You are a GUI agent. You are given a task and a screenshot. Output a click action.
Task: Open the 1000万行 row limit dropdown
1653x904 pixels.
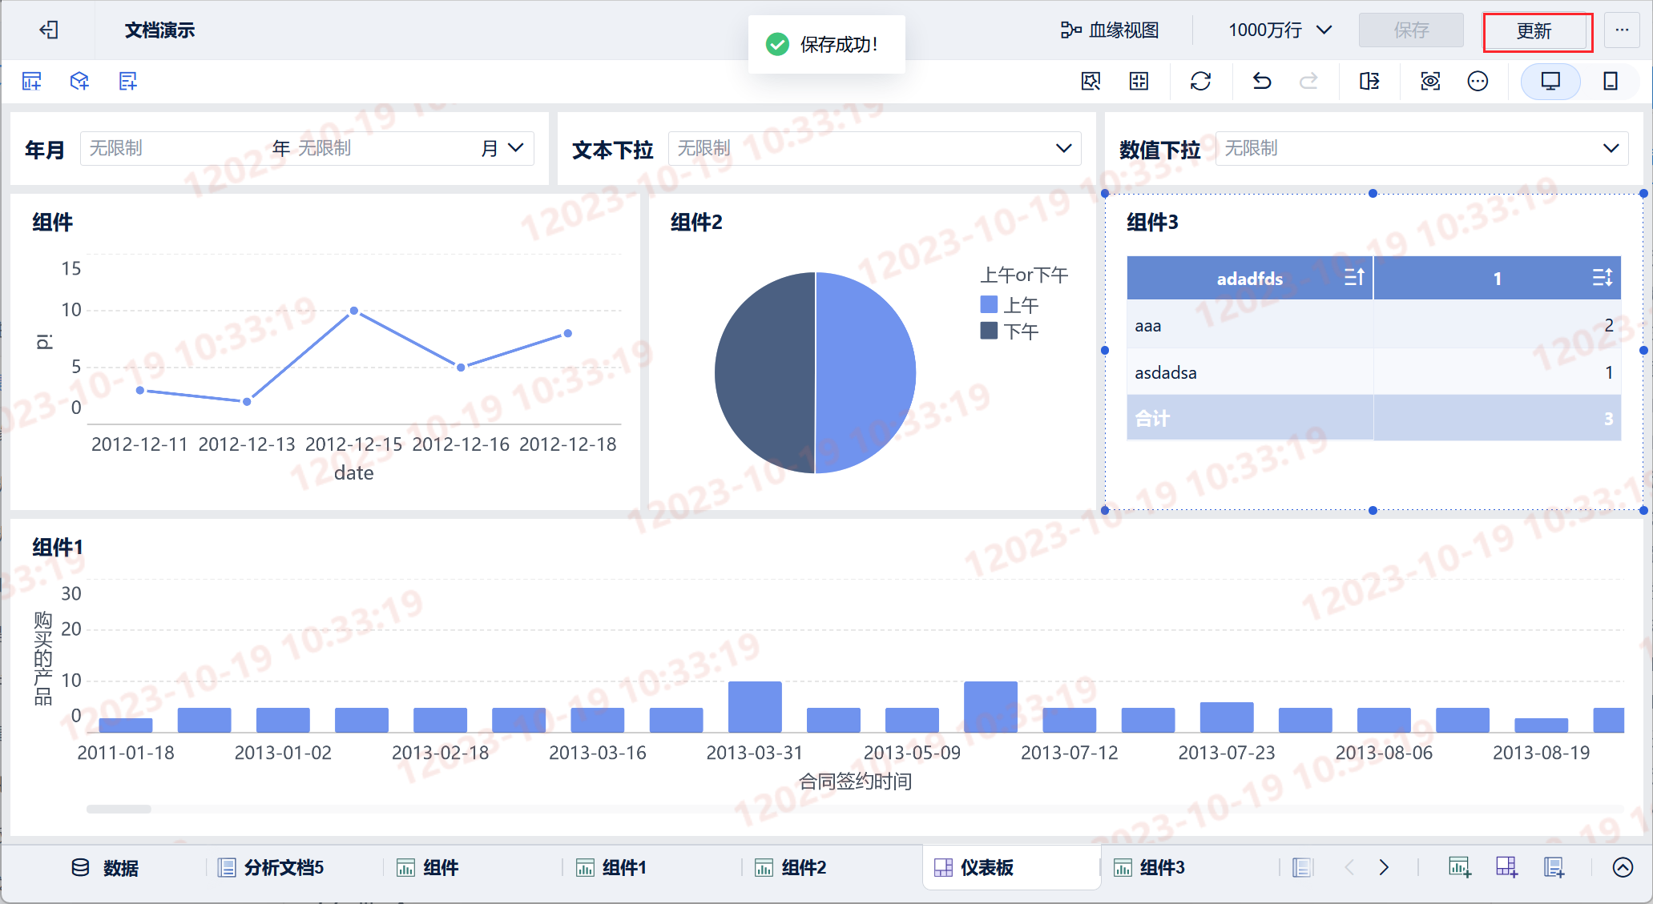click(1280, 30)
